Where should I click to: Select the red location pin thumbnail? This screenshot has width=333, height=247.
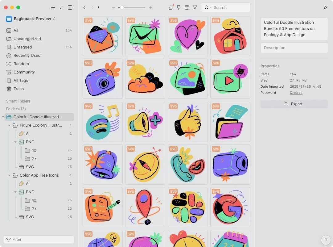coord(145,207)
